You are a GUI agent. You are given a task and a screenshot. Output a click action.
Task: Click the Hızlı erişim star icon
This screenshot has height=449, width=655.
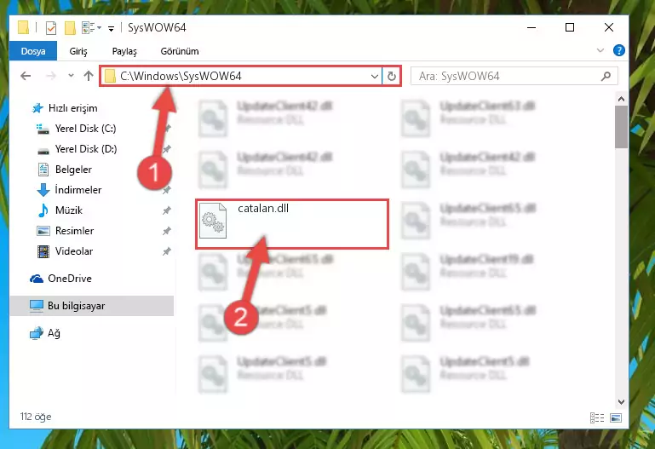(x=37, y=108)
